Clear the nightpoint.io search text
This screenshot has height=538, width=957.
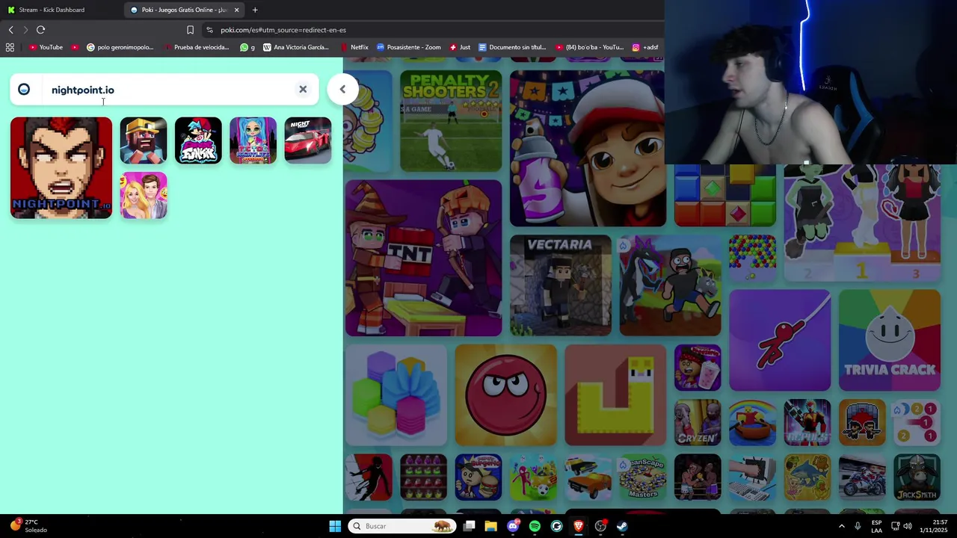303,89
